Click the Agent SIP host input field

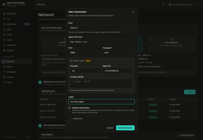pos(101,42)
